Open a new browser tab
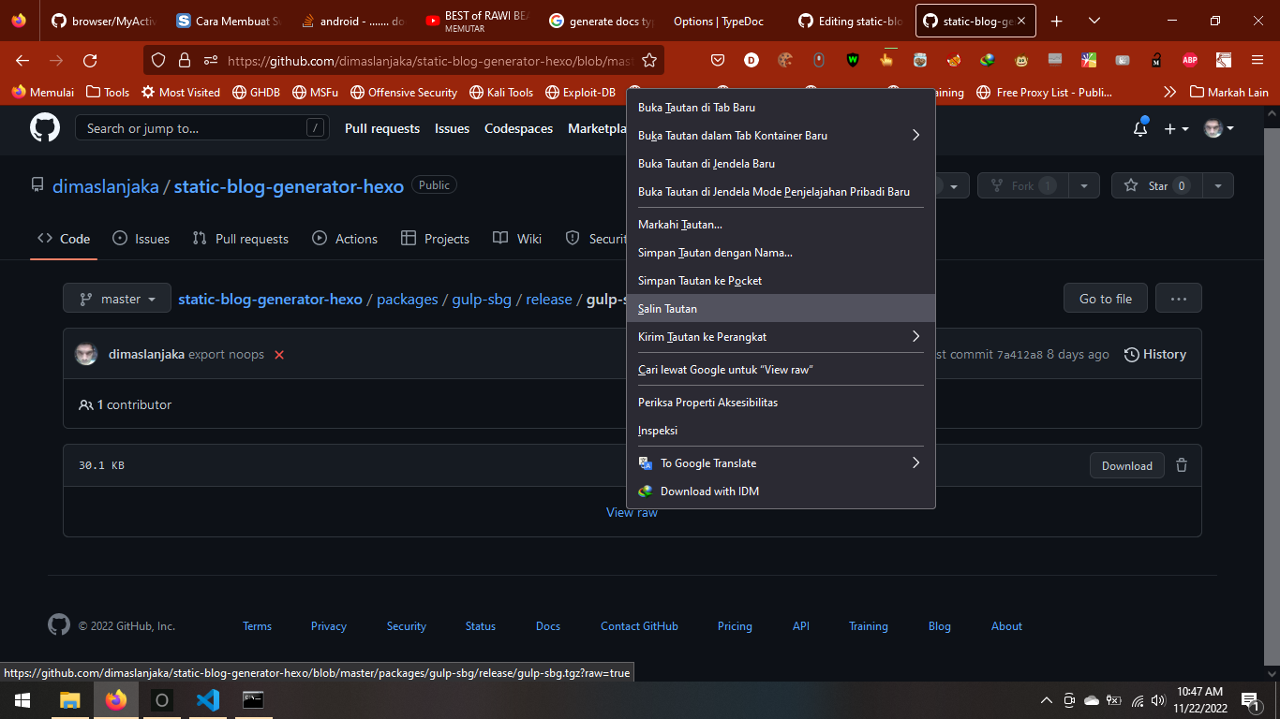 tap(1057, 21)
